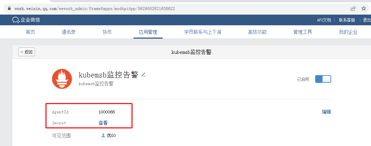The height and width of the screenshot is (146, 371).
Task: Open the 首页 tab
Action: coord(31,32)
